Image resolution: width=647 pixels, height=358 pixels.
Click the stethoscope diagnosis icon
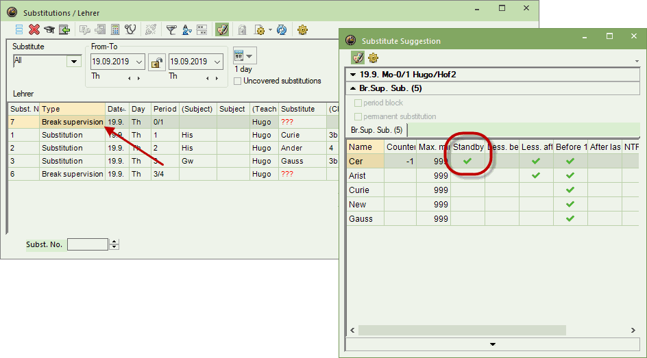pos(130,29)
